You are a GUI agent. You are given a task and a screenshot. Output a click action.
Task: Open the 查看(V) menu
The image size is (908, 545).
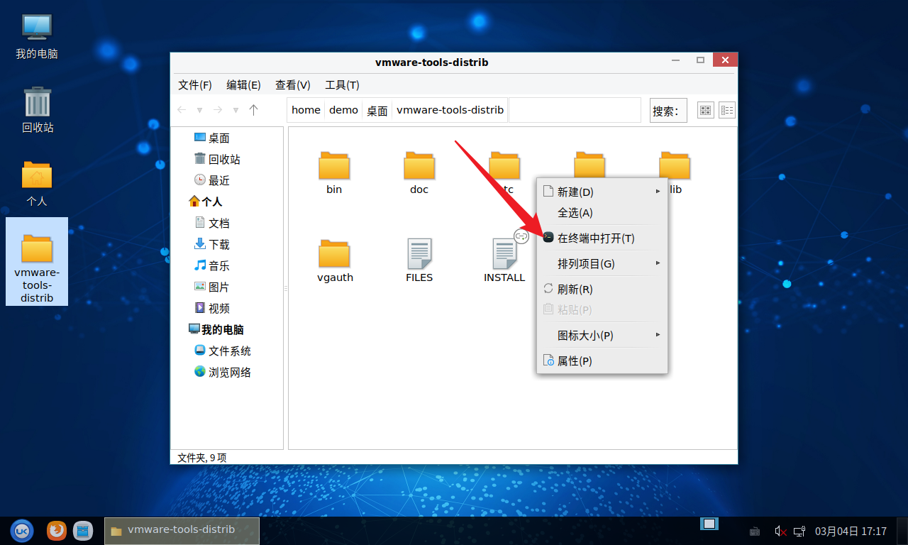click(293, 85)
